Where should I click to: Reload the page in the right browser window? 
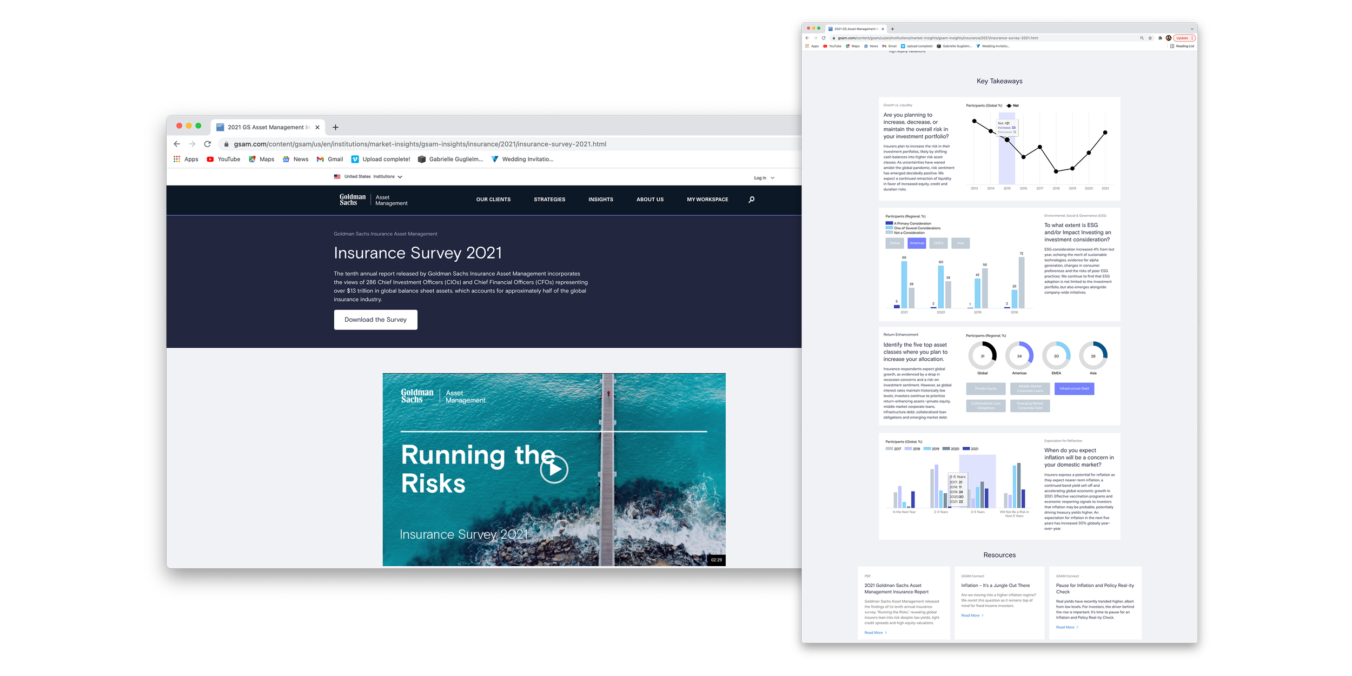(x=824, y=38)
